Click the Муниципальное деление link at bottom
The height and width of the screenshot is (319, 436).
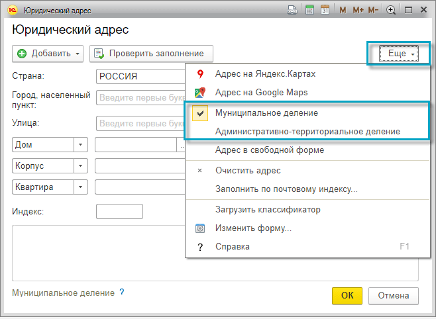click(63, 293)
